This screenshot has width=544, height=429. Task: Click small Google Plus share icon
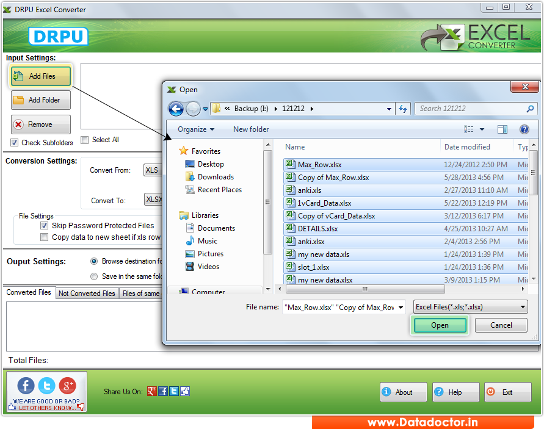click(151, 391)
